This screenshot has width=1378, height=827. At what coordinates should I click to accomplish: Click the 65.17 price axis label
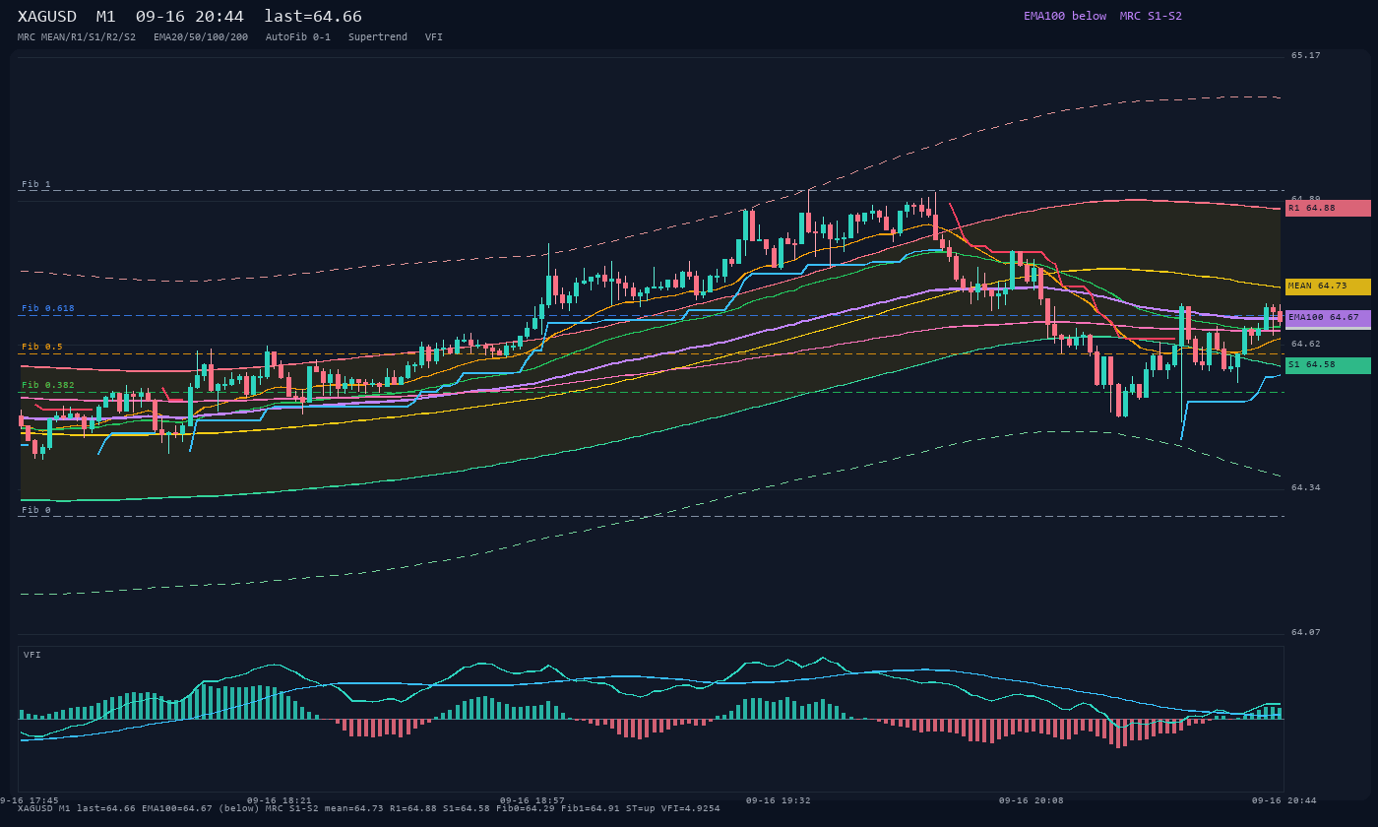[1306, 55]
